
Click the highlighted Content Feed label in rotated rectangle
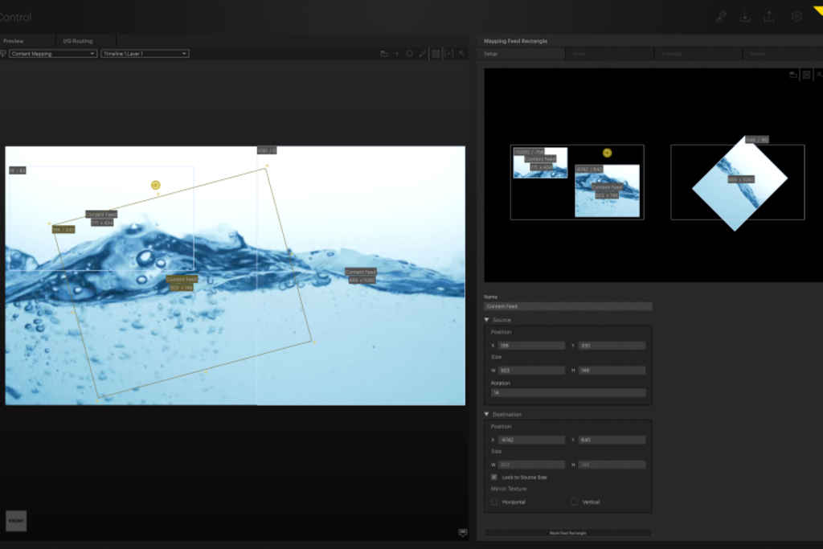point(182,279)
